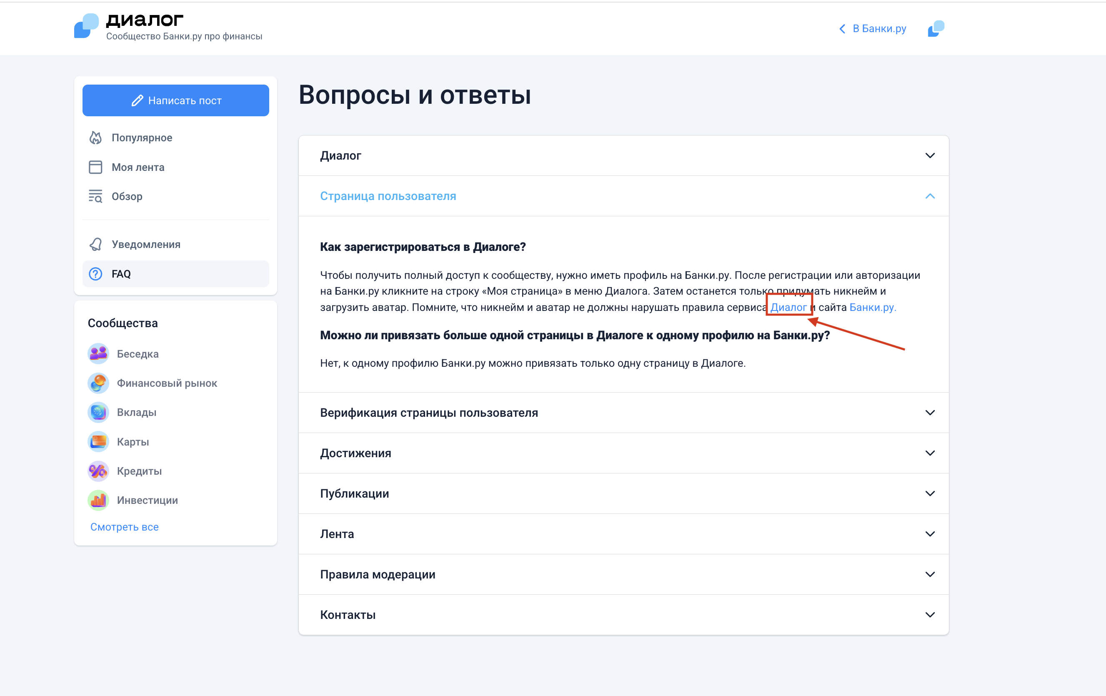Click the Верификация страницы пользователя title
The height and width of the screenshot is (696, 1106).
(429, 413)
